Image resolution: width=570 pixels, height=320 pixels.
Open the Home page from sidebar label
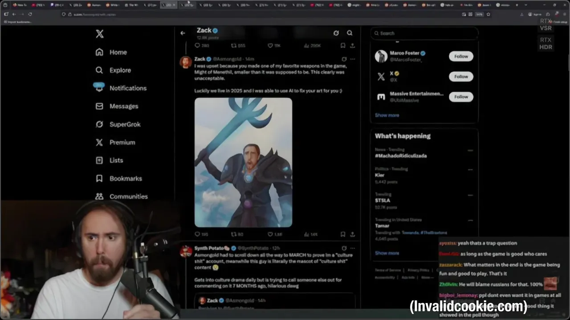click(x=118, y=52)
